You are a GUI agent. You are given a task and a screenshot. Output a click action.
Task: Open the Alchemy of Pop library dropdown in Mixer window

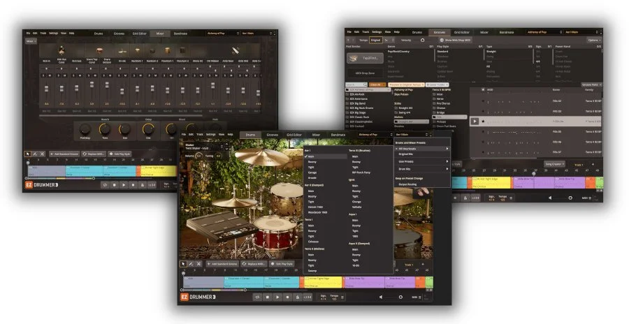[x=224, y=34]
